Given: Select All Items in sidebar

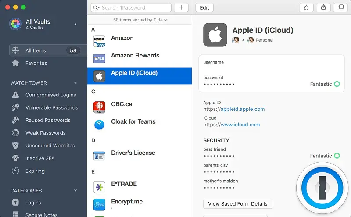Looking at the screenshot, I should pos(48,50).
